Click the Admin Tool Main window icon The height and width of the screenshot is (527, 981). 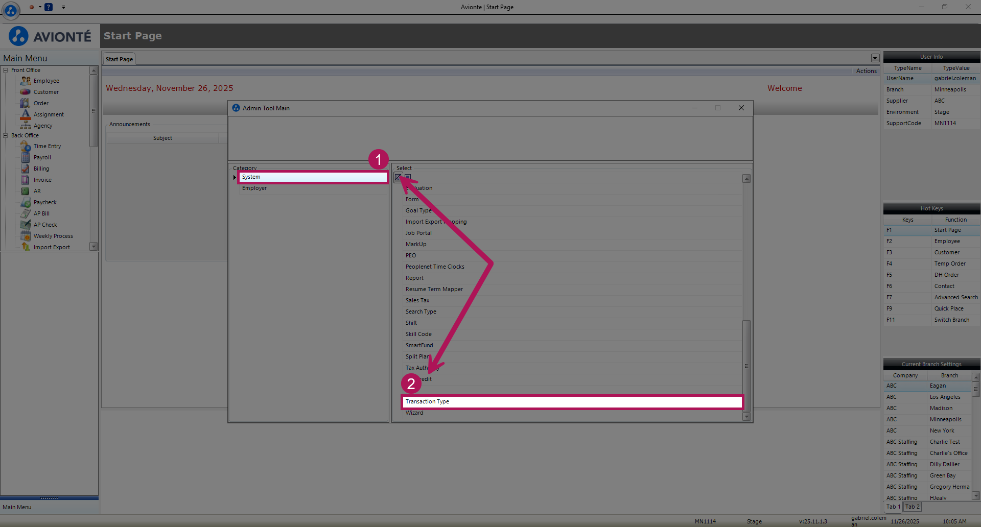pos(236,108)
